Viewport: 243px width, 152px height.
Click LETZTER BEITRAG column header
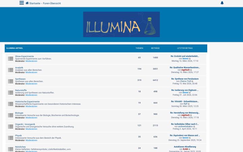(185, 48)
